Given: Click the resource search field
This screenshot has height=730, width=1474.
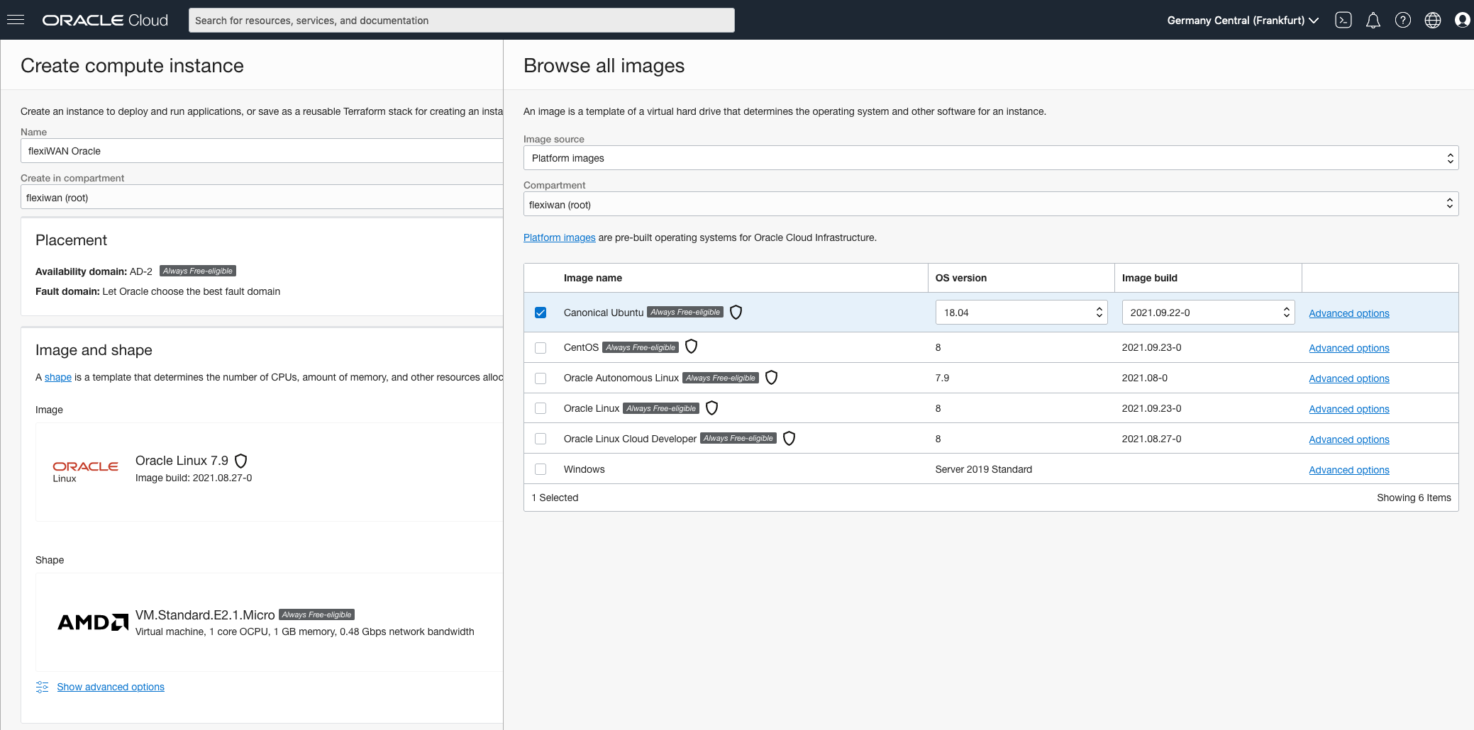Looking at the screenshot, I should pos(461,21).
